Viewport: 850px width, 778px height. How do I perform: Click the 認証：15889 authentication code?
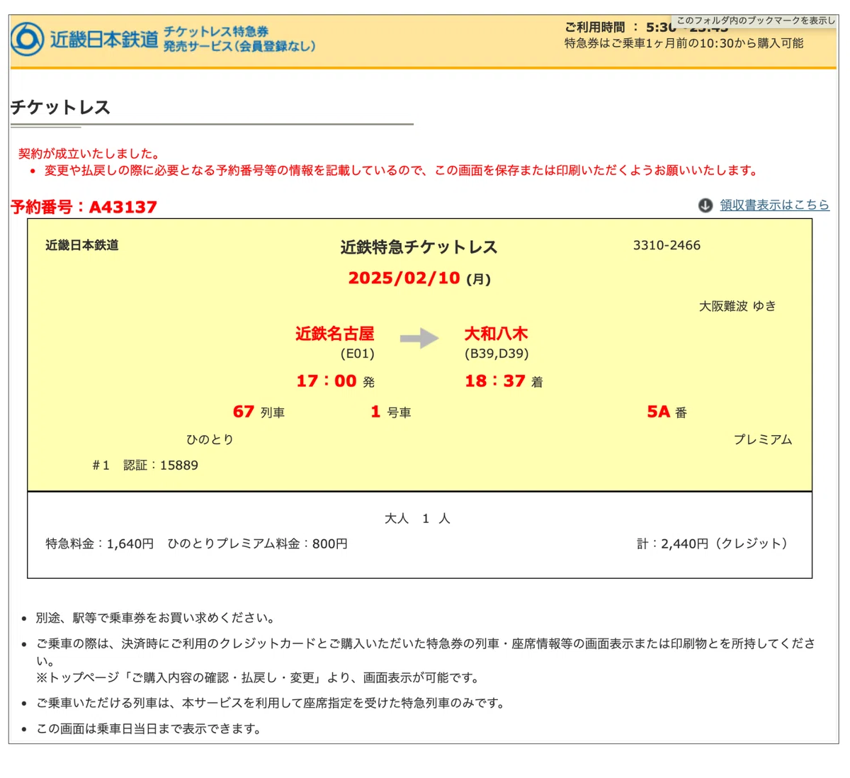(161, 466)
